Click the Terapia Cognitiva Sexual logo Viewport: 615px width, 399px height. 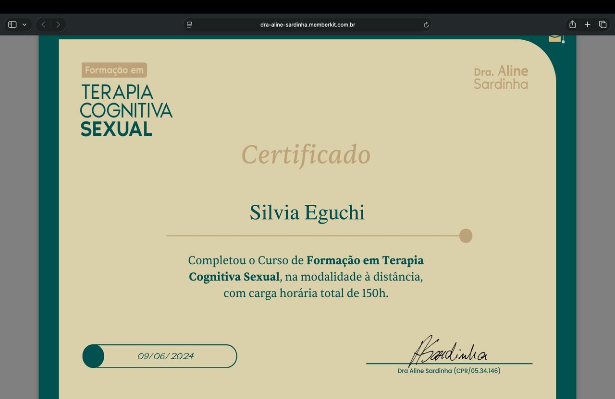[126, 110]
